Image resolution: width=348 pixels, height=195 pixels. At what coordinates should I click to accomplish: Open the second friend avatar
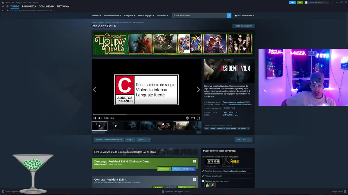point(213,185)
